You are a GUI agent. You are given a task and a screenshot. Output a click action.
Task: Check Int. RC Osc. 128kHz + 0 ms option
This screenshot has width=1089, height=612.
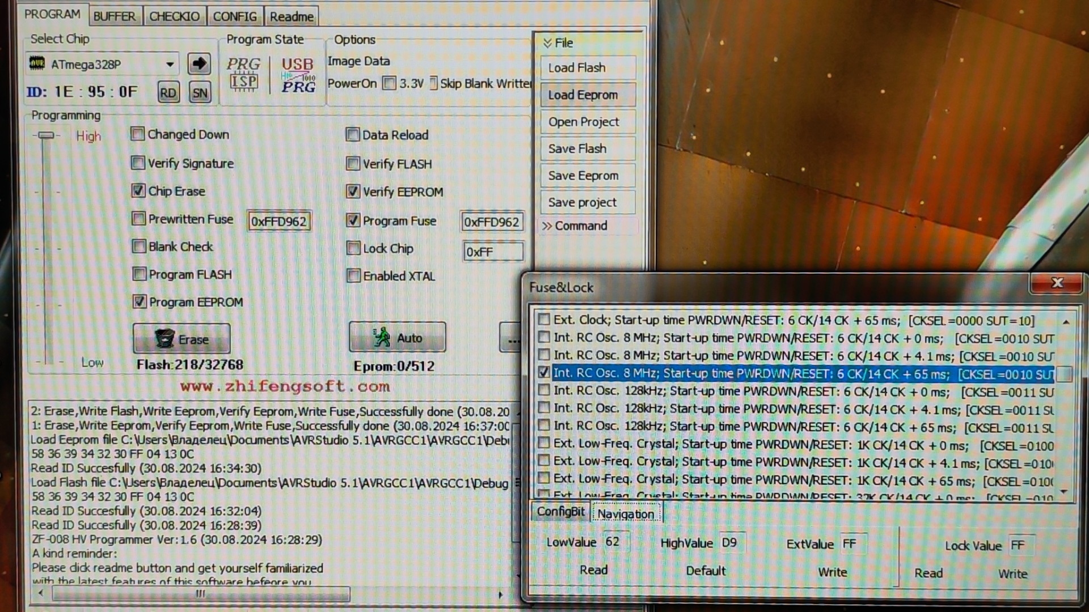[x=543, y=390]
